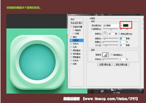This screenshot has height=103, width=146.
Task: Open the 混合模式 dropdown showing 正片叠底
Action: click(112, 25)
